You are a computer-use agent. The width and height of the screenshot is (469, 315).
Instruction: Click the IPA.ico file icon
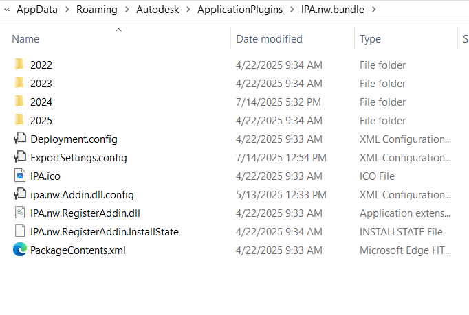pyautogui.click(x=19, y=176)
